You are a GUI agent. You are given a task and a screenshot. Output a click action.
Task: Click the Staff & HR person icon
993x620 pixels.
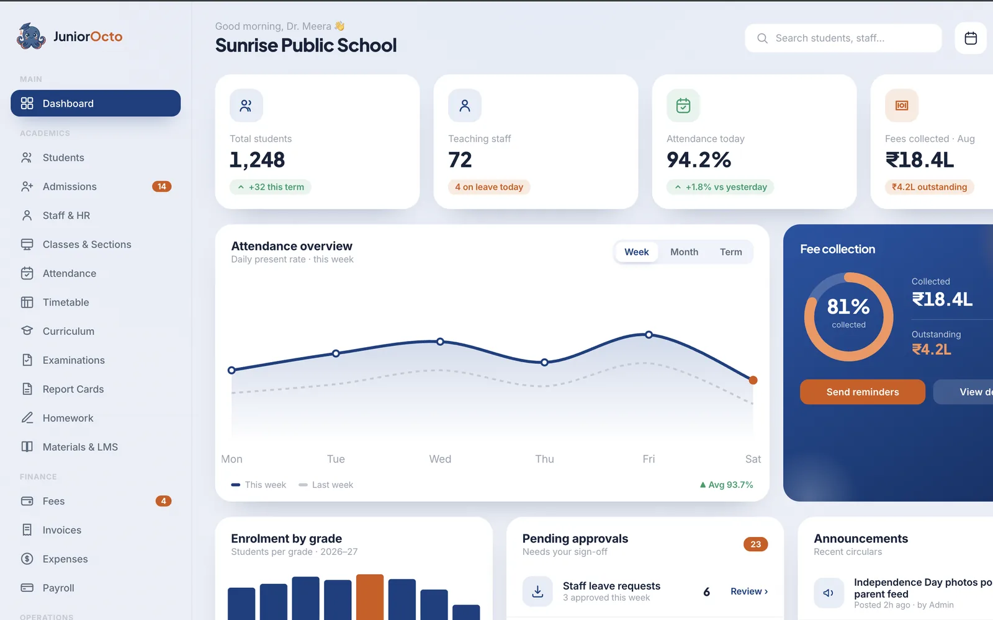click(x=27, y=216)
